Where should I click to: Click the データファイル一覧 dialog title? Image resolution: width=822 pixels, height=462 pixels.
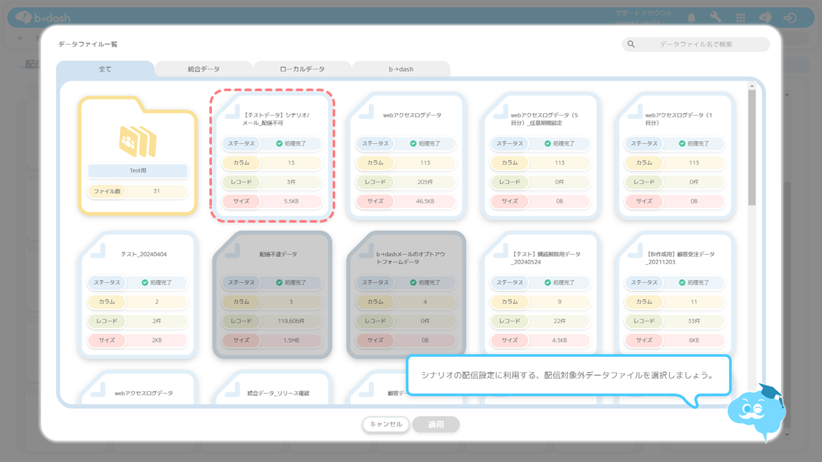tap(88, 44)
